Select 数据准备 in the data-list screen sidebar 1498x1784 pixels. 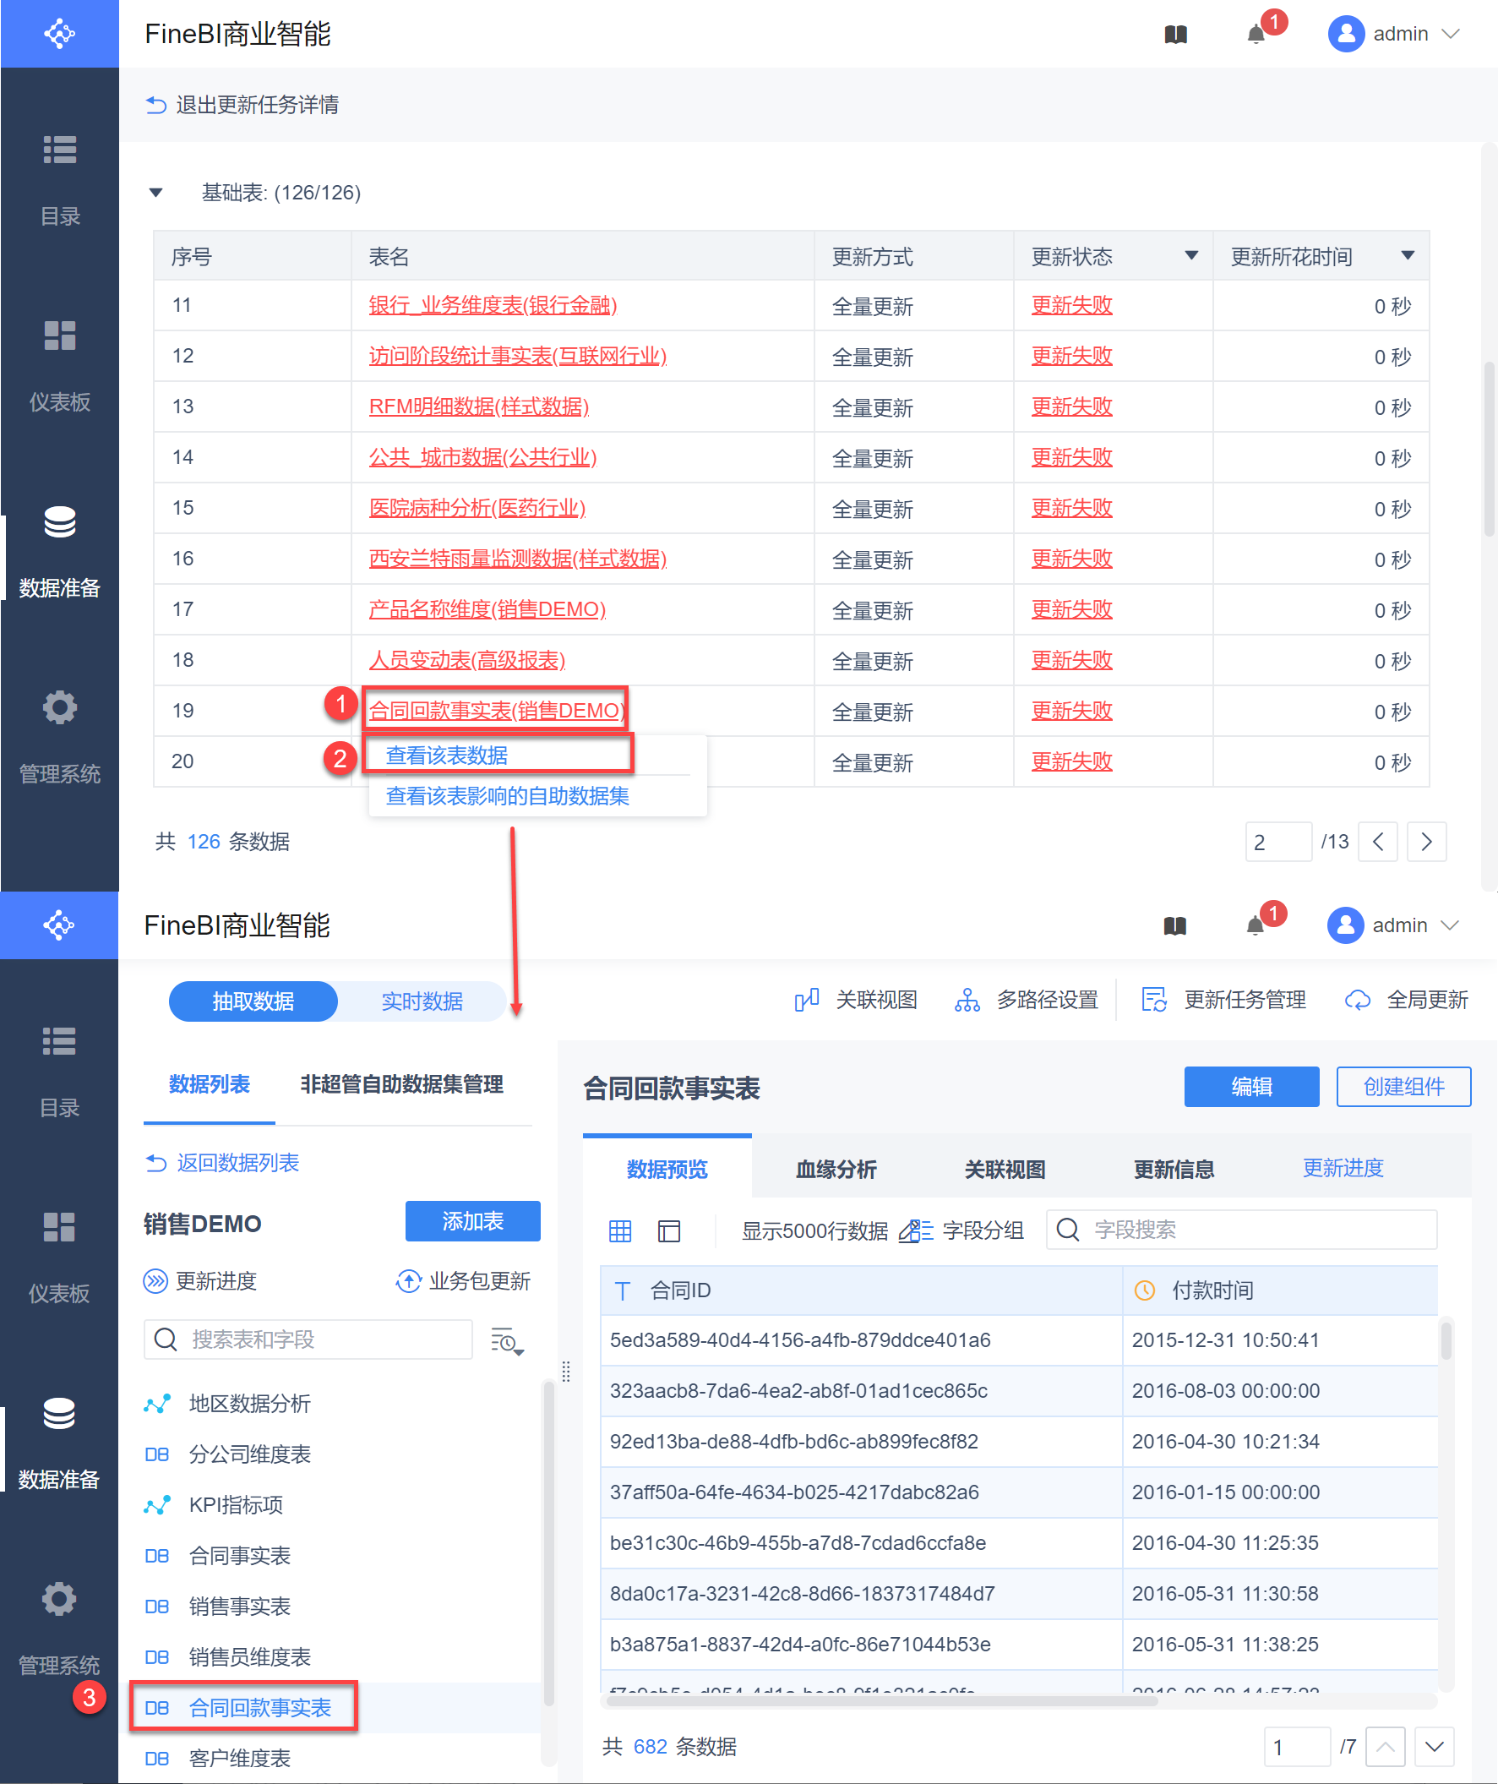(59, 1444)
